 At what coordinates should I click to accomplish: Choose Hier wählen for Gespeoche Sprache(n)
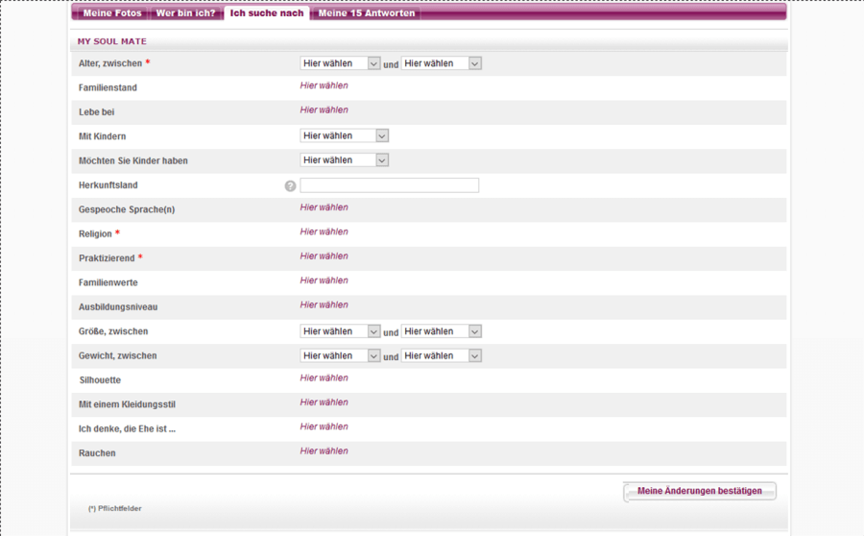click(x=324, y=207)
